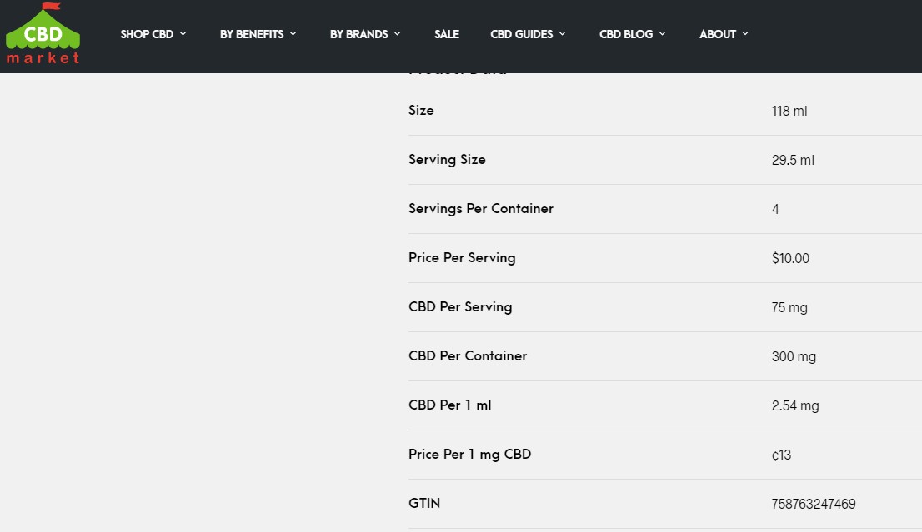
Task: Open the By Brands menu
Action: (x=358, y=34)
